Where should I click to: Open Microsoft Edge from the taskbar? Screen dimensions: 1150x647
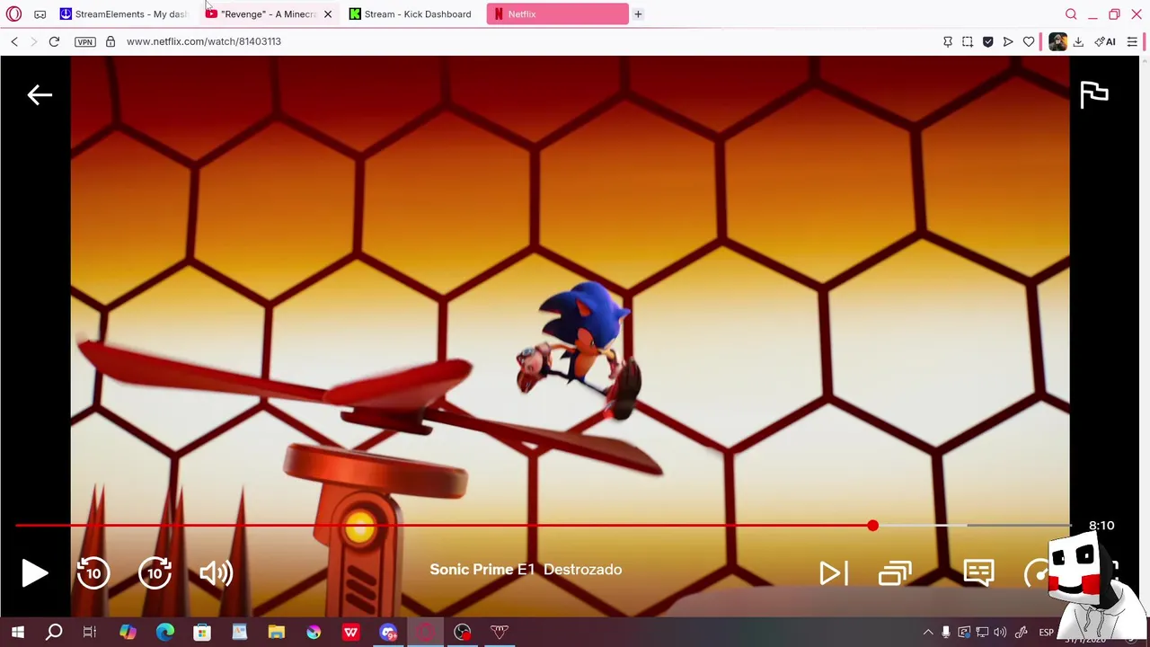click(x=165, y=633)
